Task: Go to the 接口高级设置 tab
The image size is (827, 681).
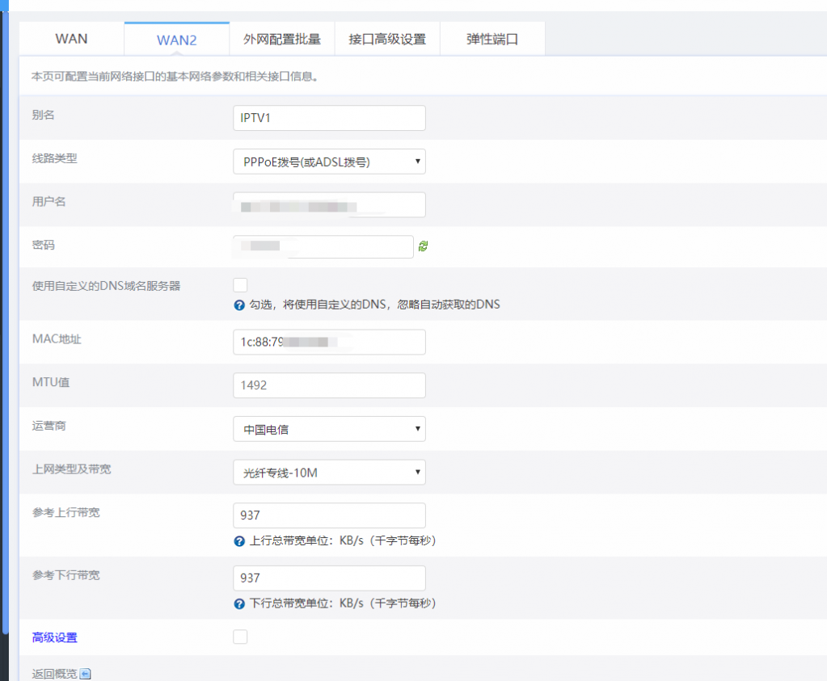Action: tap(387, 39)
